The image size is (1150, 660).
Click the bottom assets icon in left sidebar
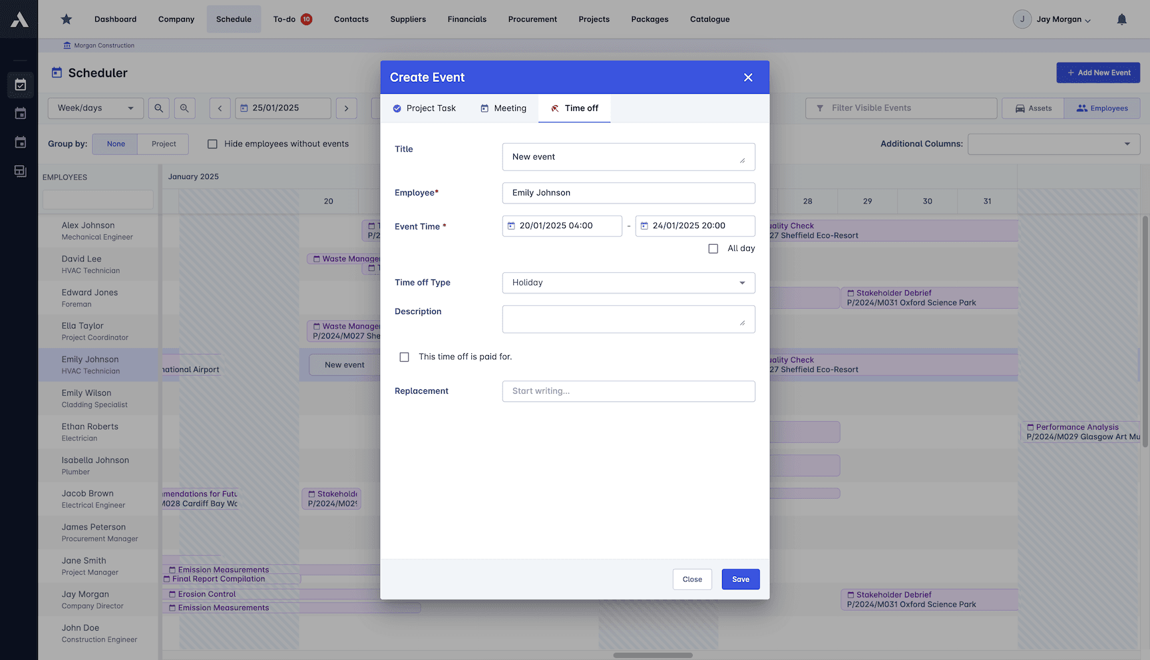click(x=20, y=171)
